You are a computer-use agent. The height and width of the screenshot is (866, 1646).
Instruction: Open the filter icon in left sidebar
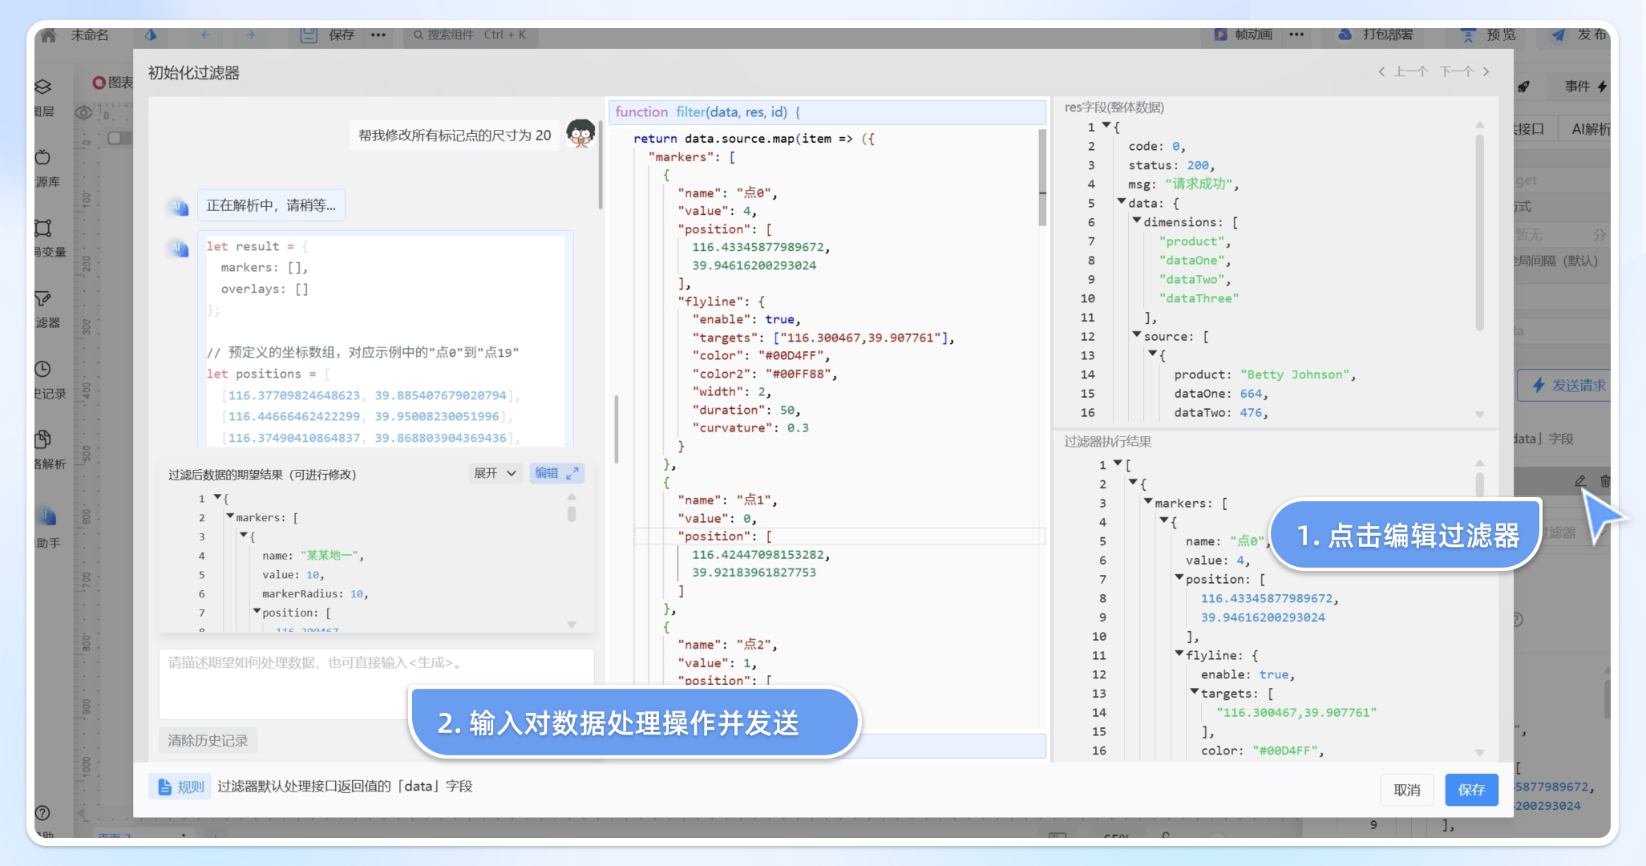pyautogui.click(x=43, y=299)
